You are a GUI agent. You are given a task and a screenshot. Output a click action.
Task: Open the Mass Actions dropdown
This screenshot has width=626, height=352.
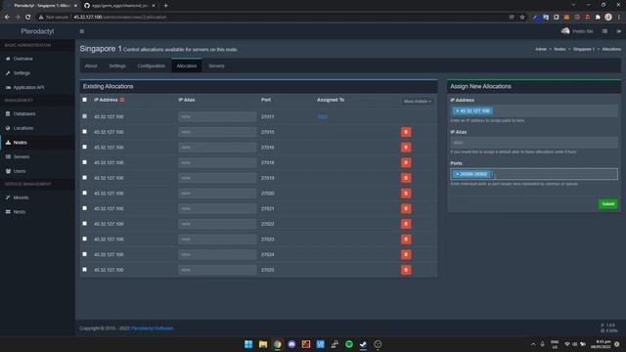(418, 102)
